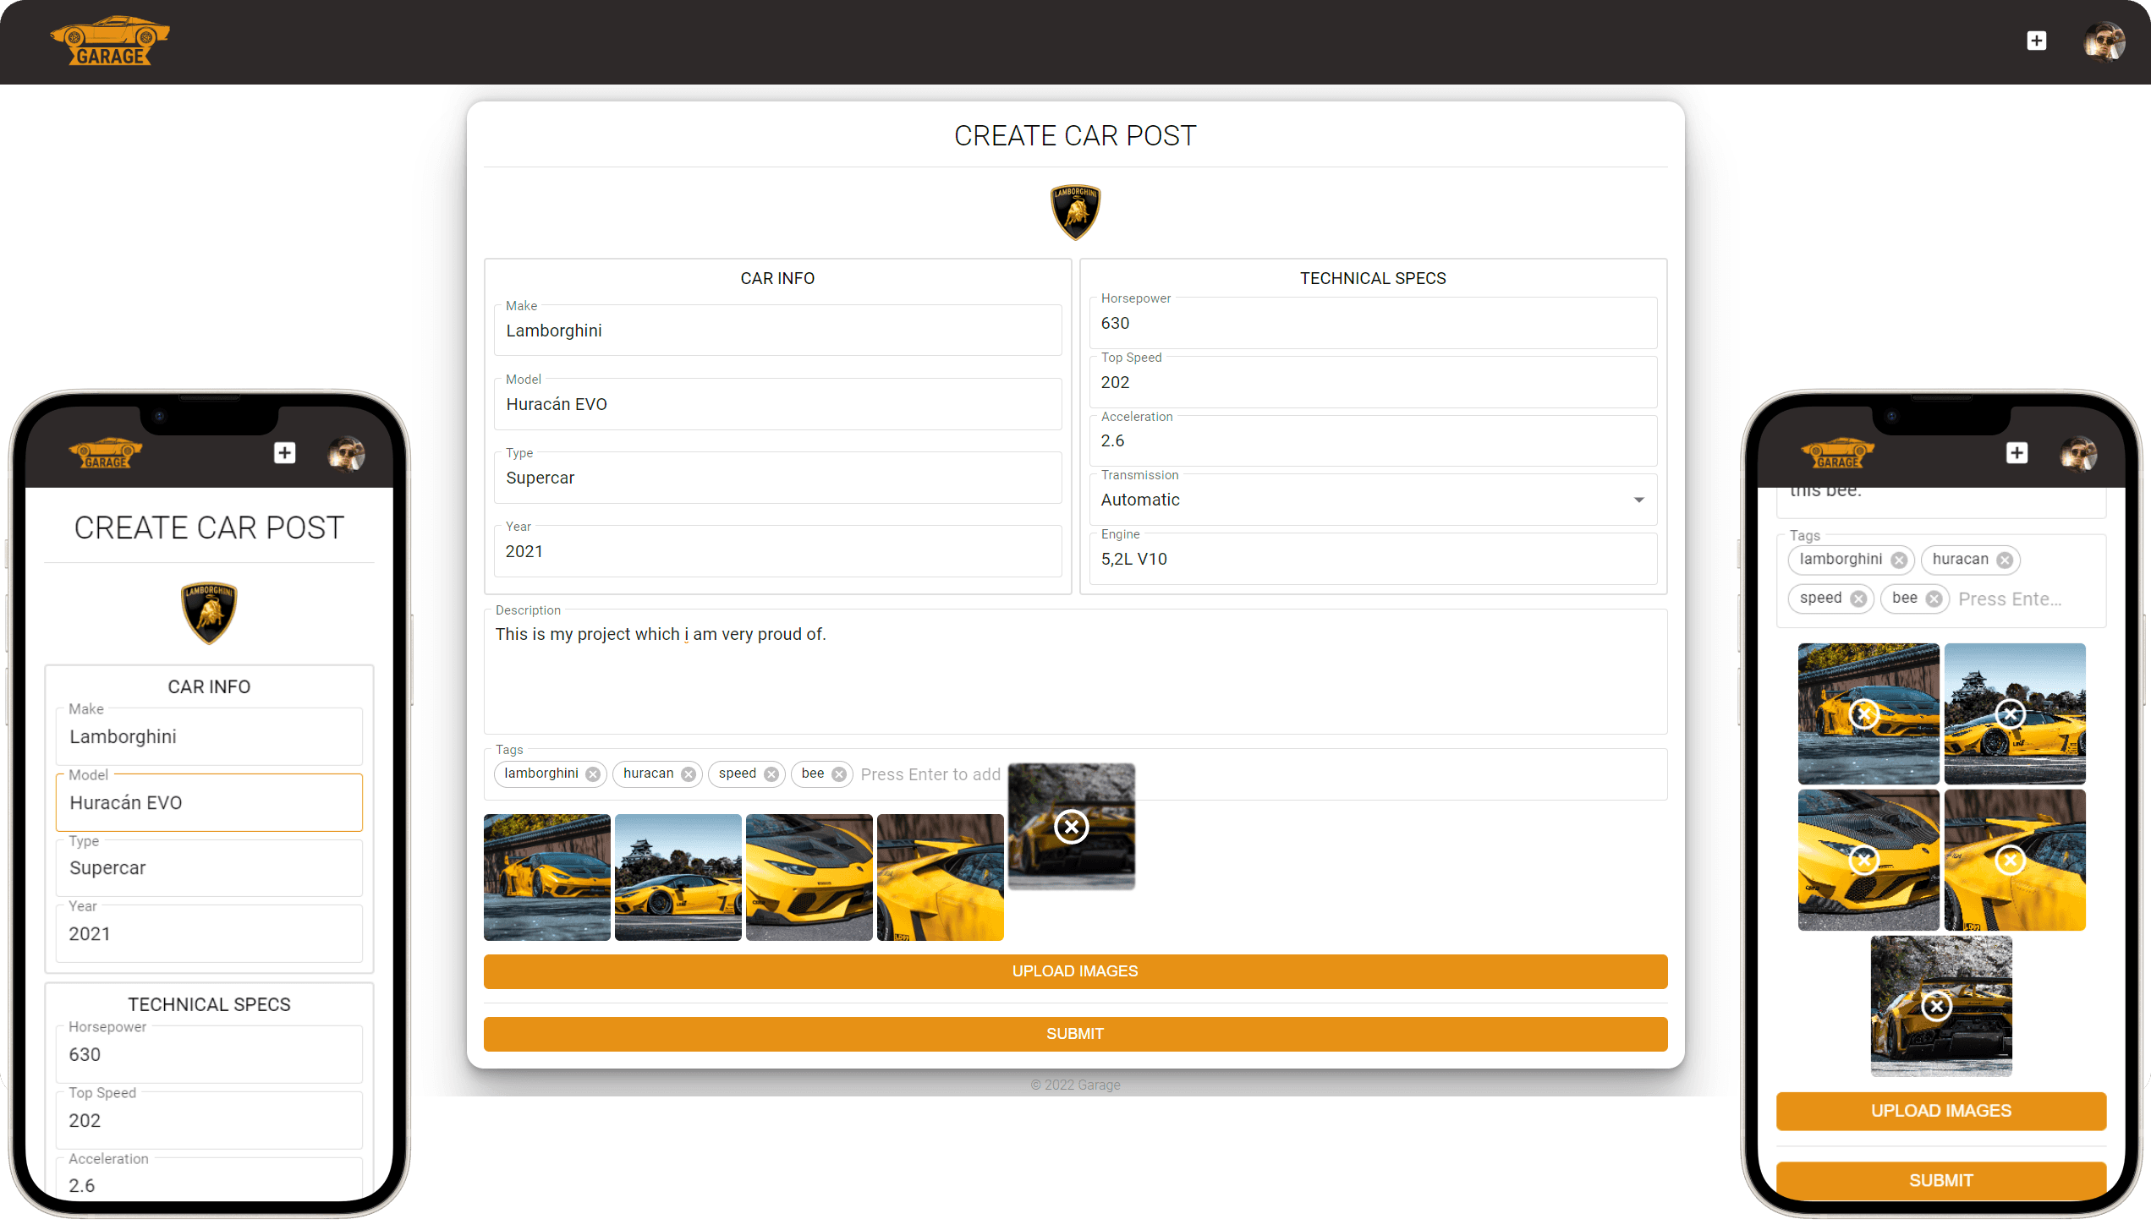Delete the hovered fifth image in desktop form
Viewport: 2151px width, 1230px height.
click(x=1072, y=827)
